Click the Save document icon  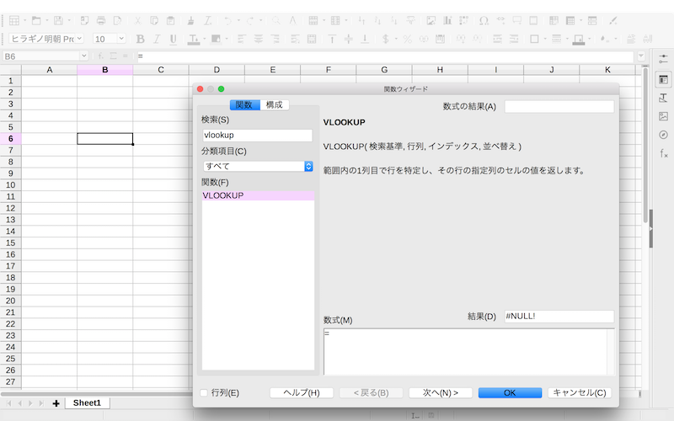[x=58, y=20]
